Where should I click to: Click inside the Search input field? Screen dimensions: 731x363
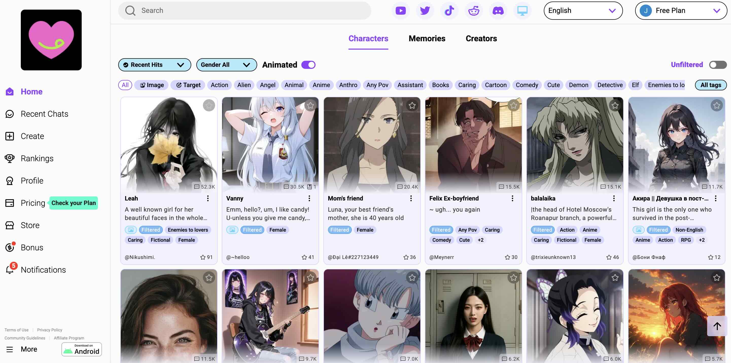(244, 10)
